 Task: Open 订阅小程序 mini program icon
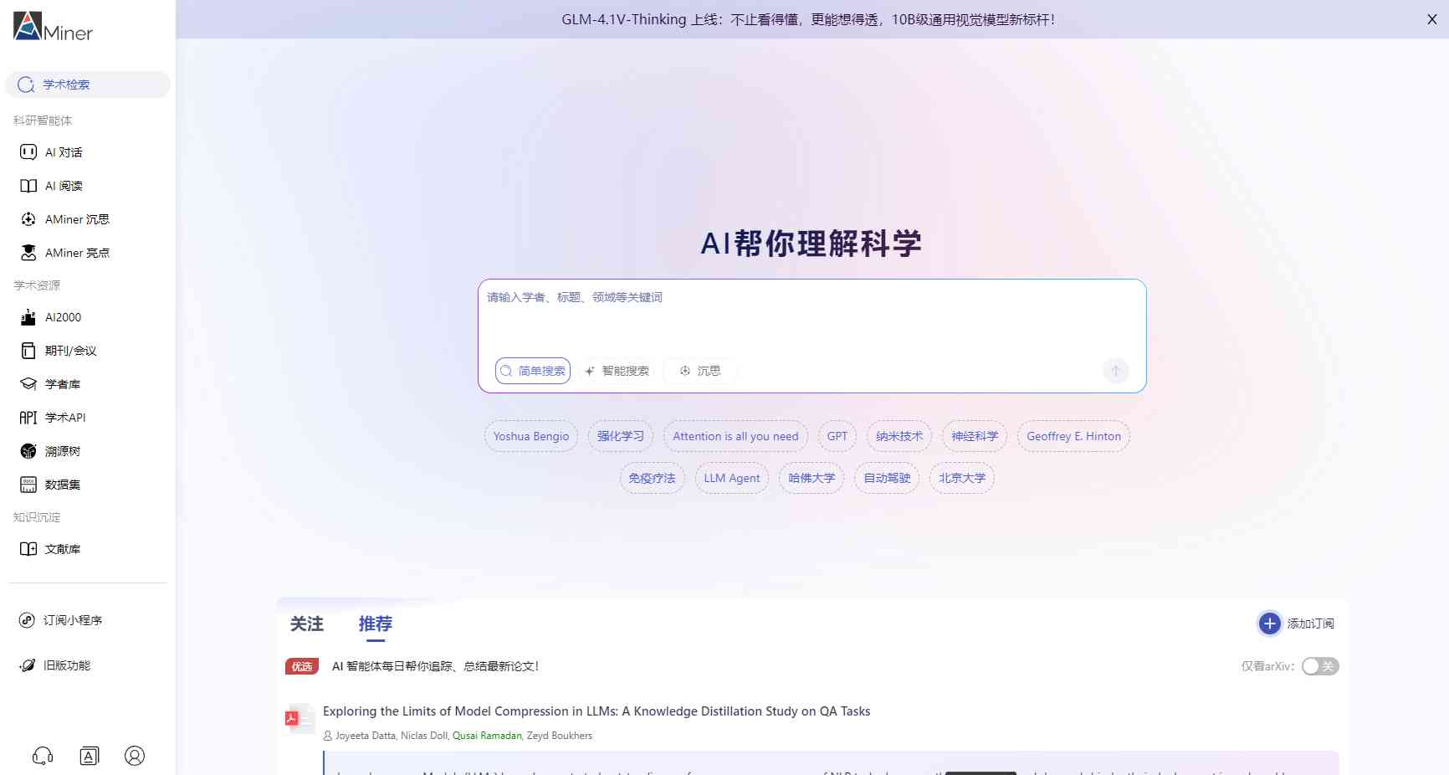[27, 620]
